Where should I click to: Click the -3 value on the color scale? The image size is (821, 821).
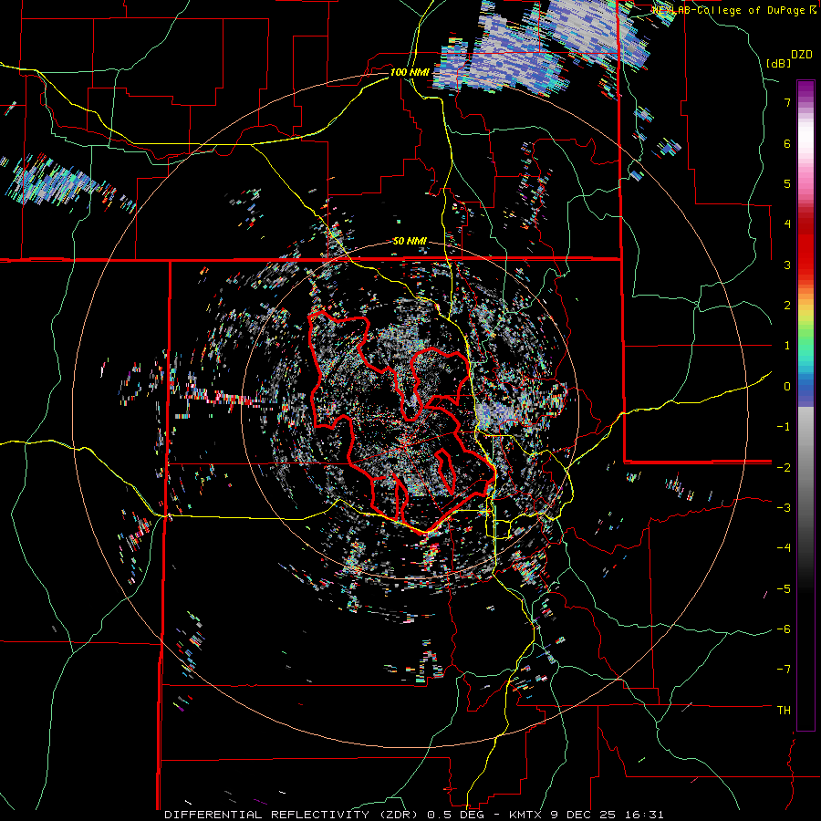click(784, 507)
